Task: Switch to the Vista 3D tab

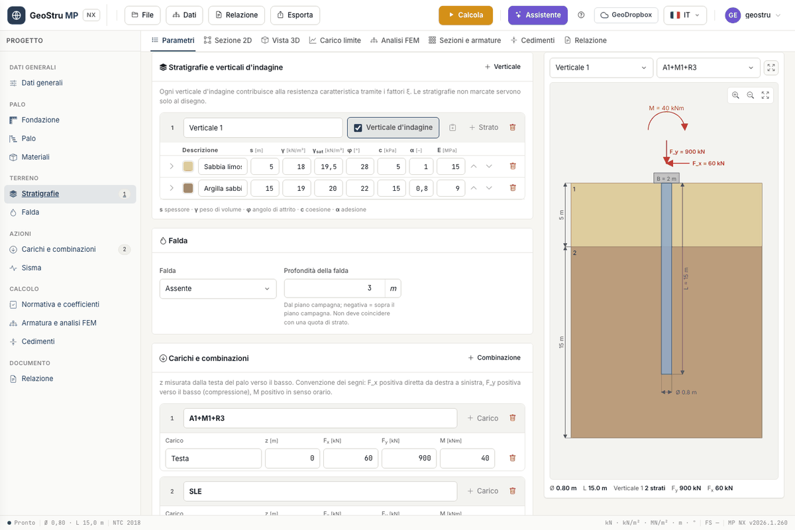Action: (280, 40)
